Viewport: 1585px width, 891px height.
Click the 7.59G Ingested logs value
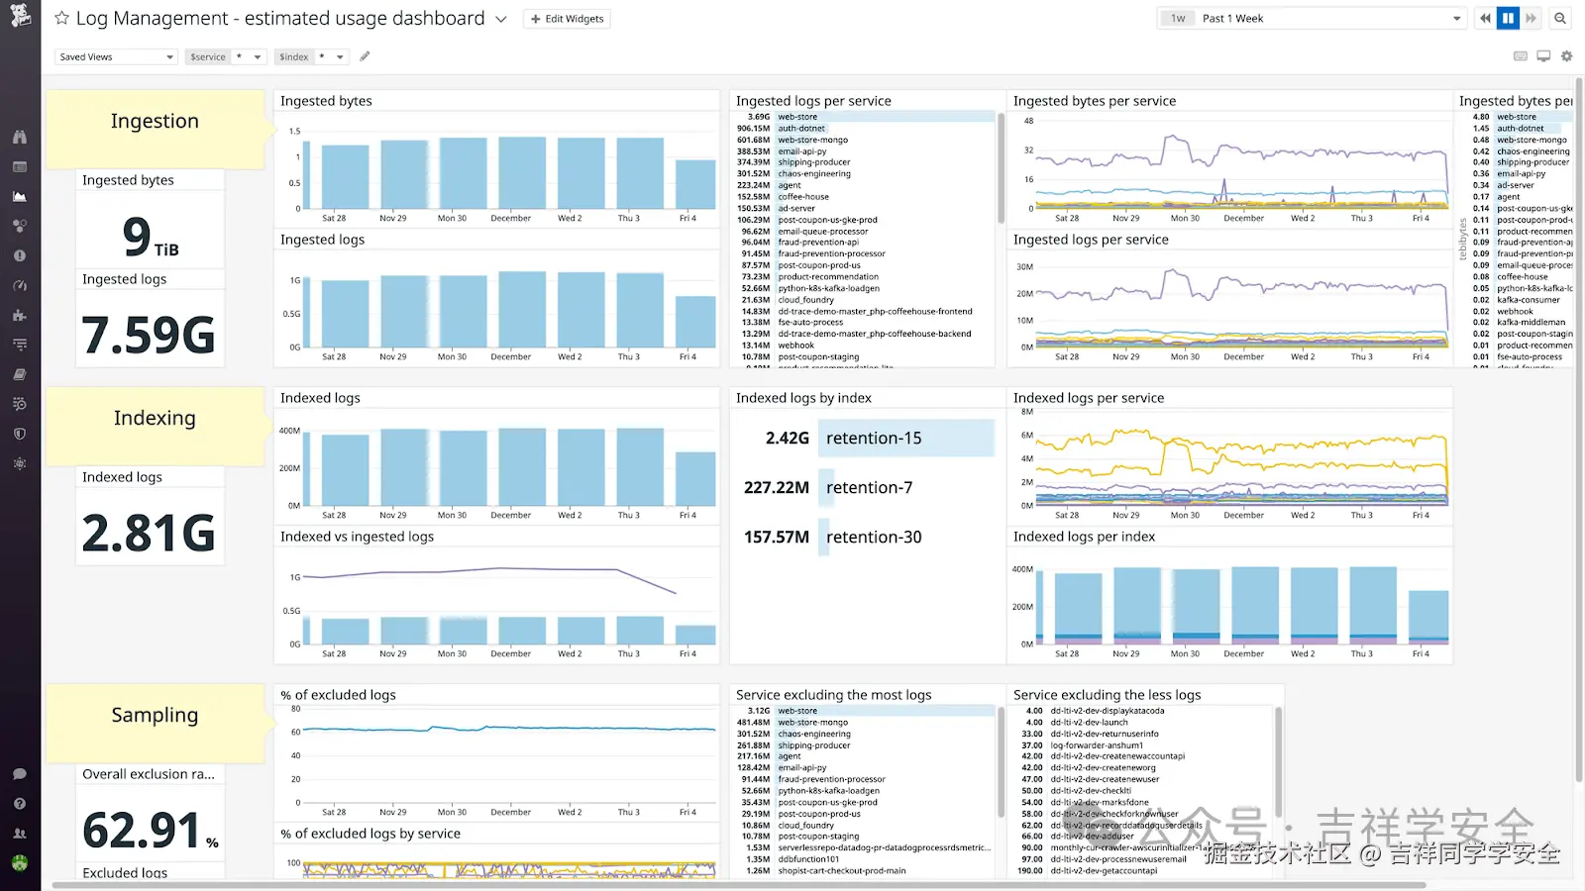coord(150,335)
